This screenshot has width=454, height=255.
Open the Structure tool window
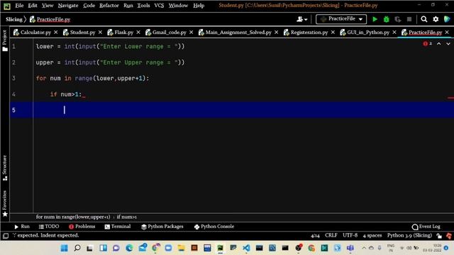[x=5, y=168]
